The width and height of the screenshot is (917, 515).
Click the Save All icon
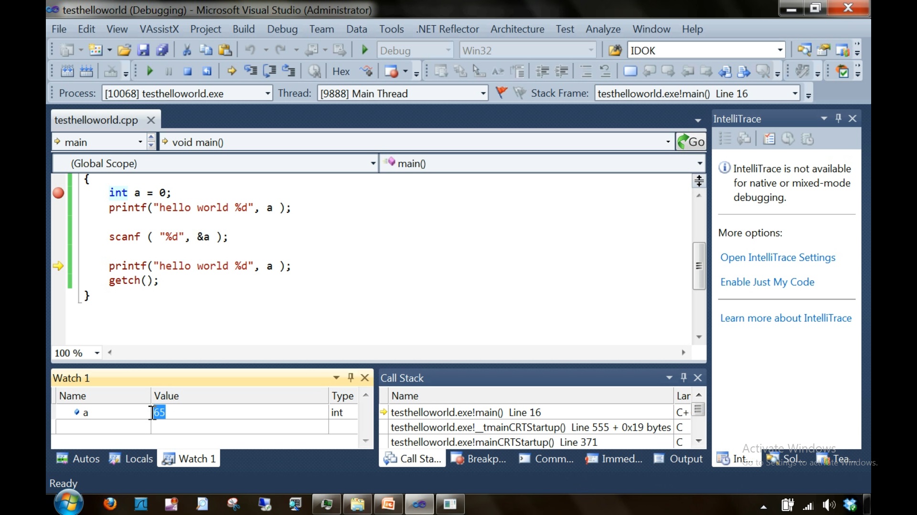pyautogui.click(x=162, y=50)
